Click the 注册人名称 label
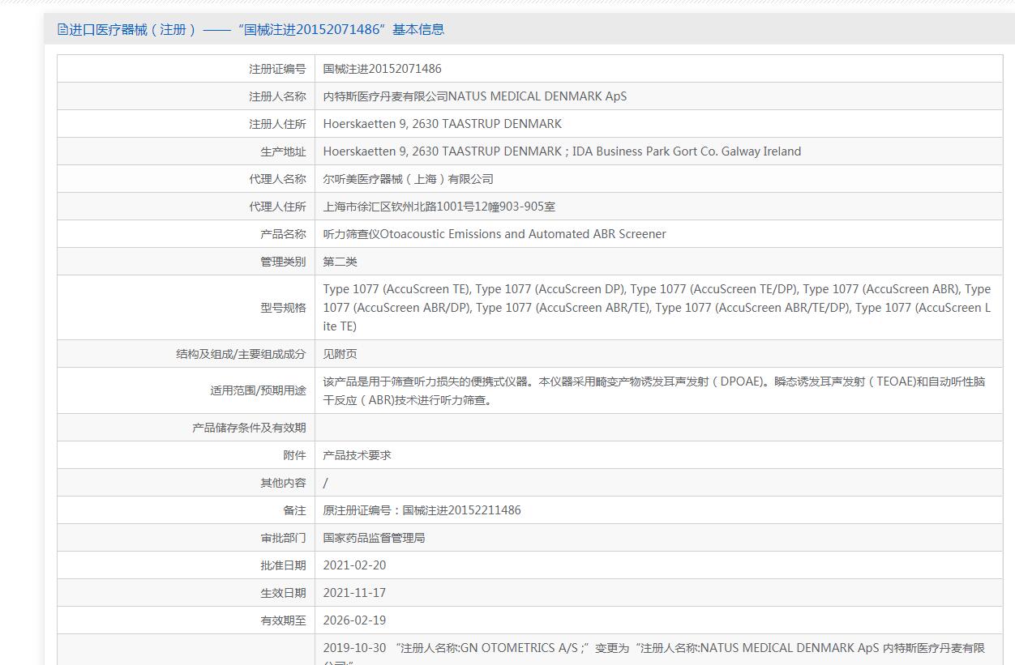 click(x=277, y=96)
